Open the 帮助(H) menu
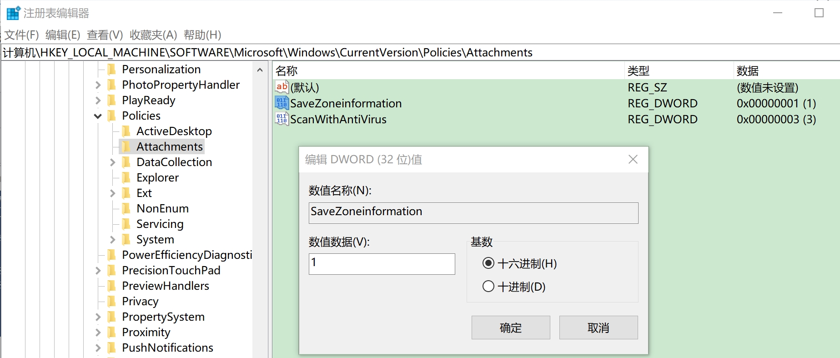 [202, 35]
